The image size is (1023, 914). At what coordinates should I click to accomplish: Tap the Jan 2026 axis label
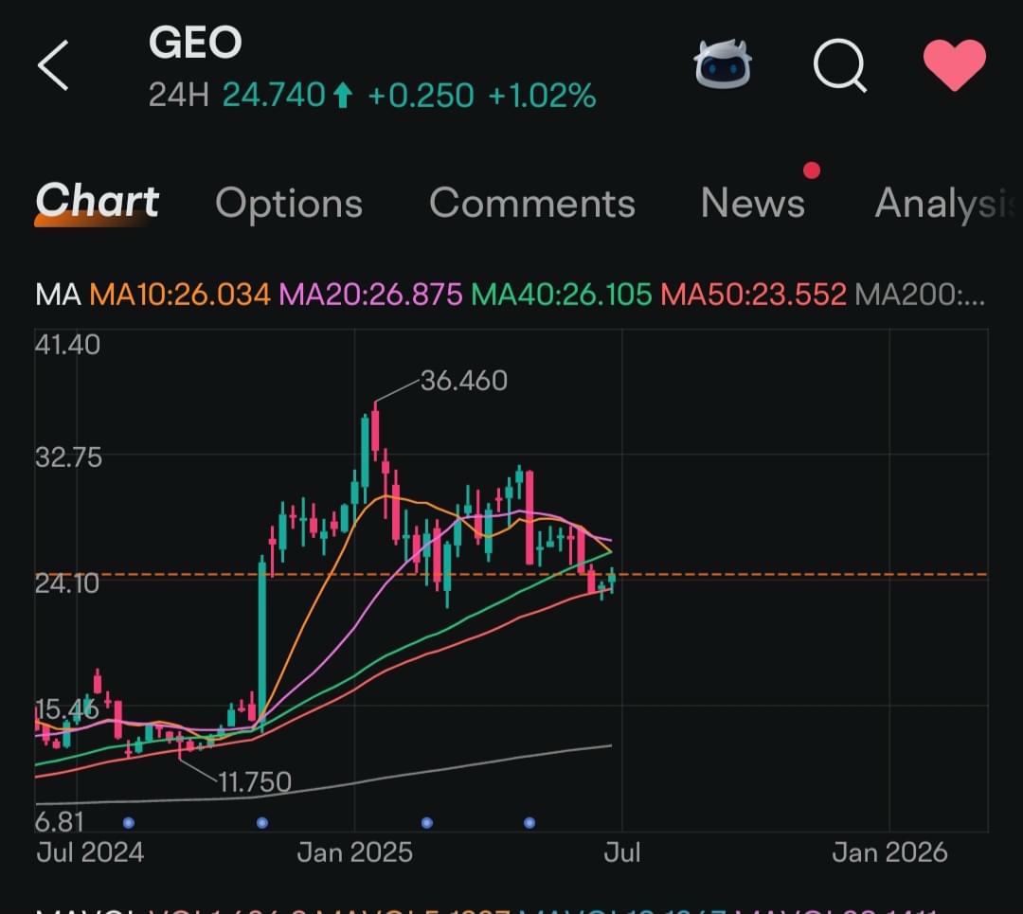889,852
